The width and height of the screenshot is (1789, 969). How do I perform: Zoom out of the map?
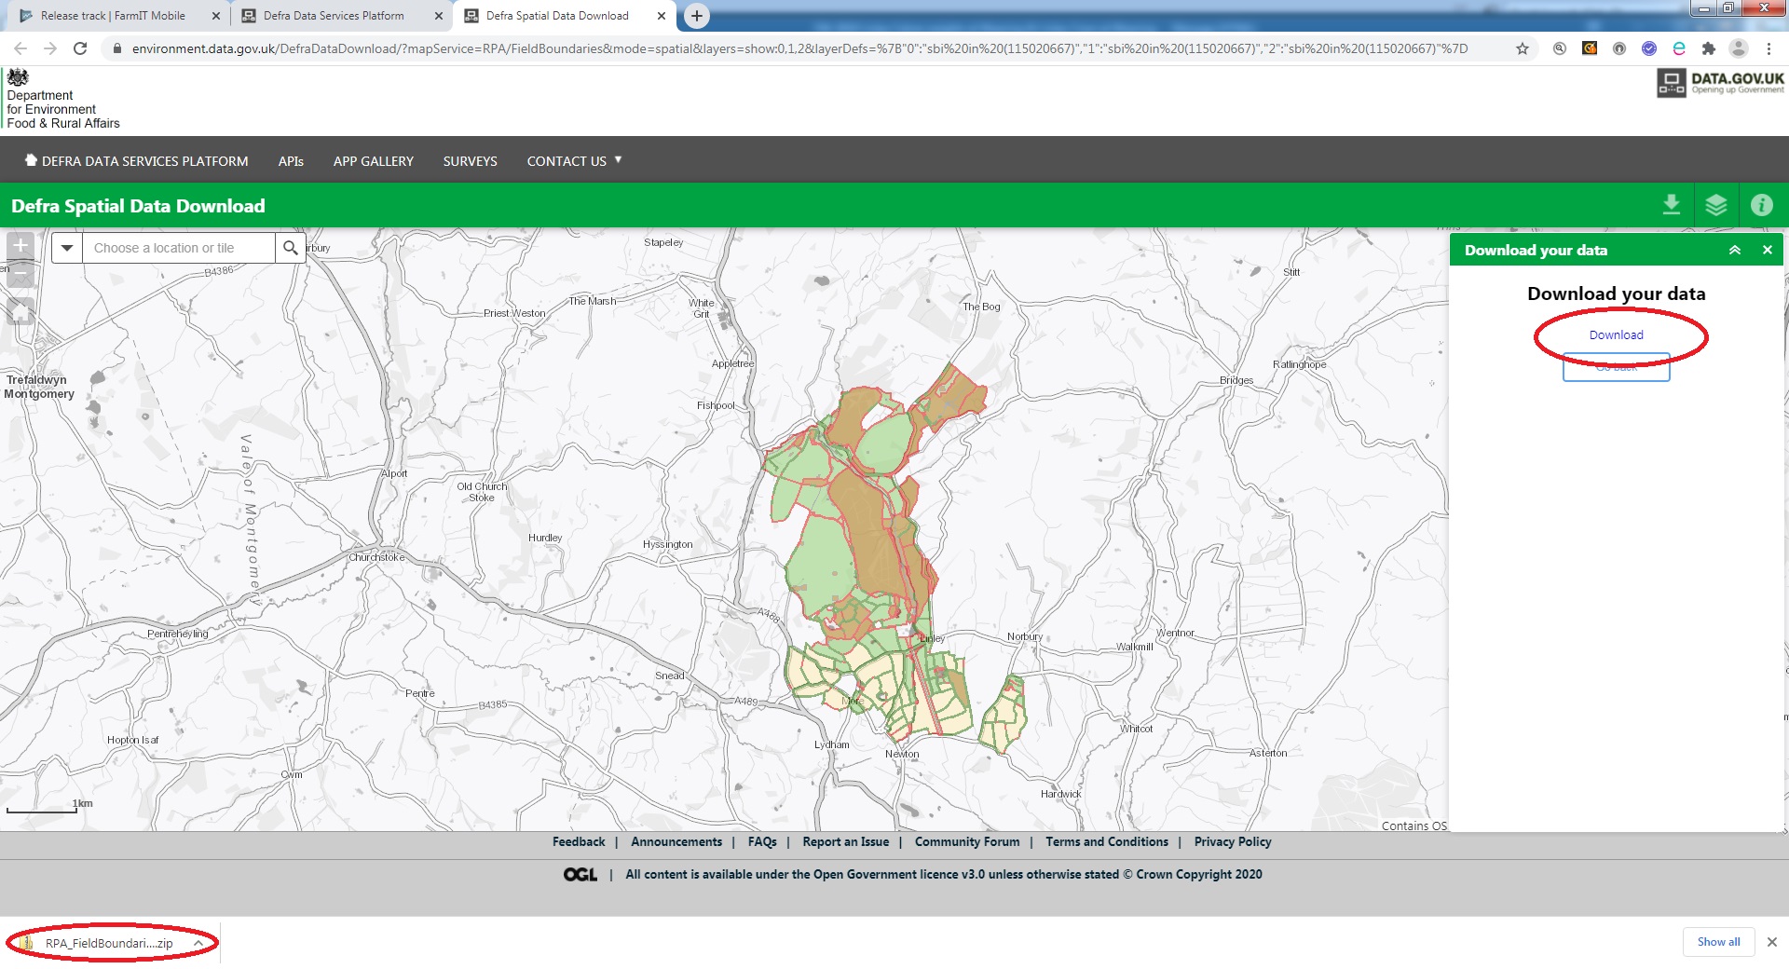[20, 274]
